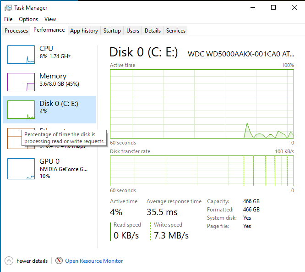Viewport: 305px width, 272px height.
Task: Collapse view with Fewer details chevron
Action: [9, 261]
